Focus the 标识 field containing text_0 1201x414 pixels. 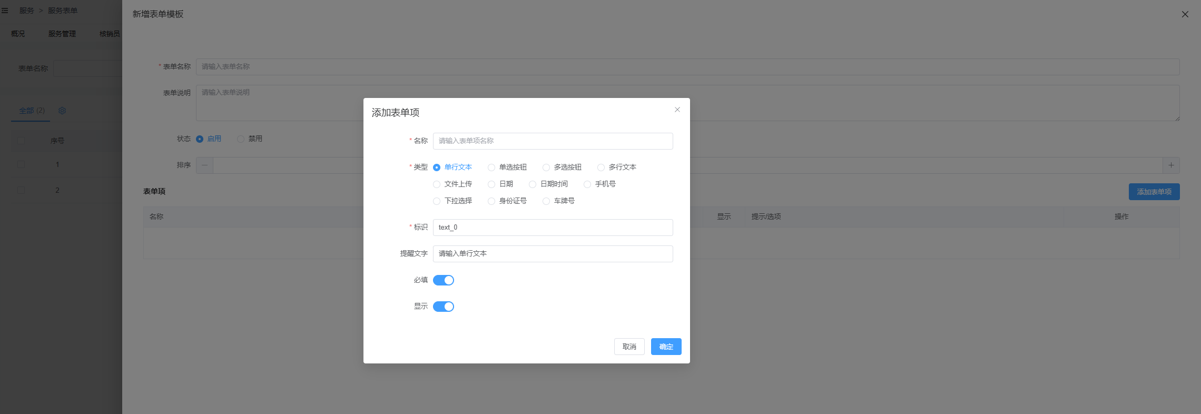click(553, 228)
